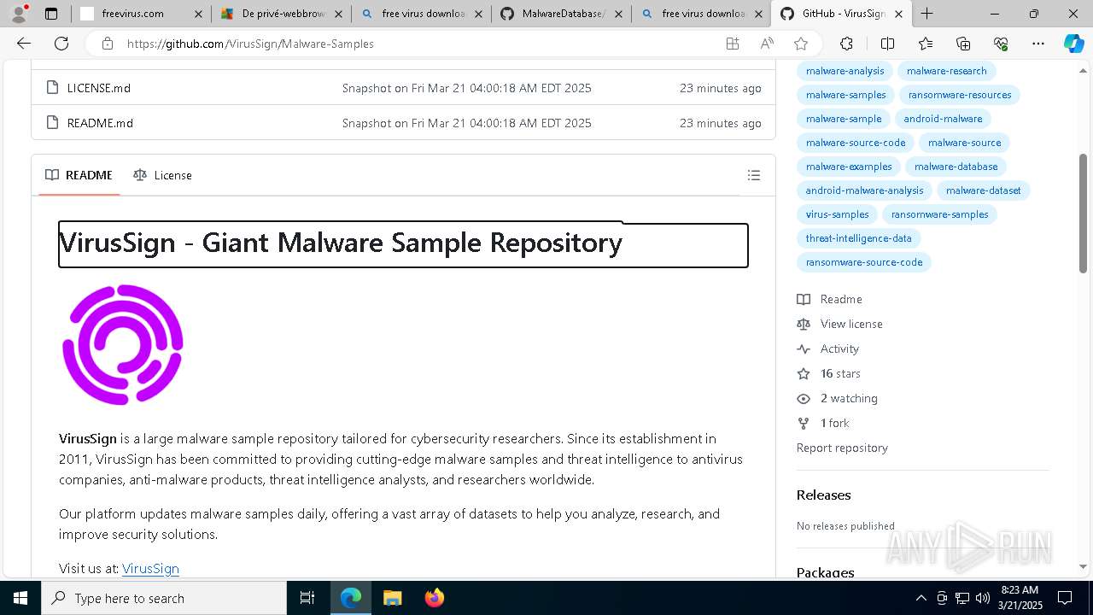Open the malware-source-code topic tag
This screenshot has height=615, width=1093.
tap(856, 143)
